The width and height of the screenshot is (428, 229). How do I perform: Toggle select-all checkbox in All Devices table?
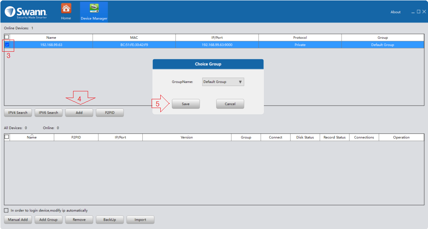point(7,137)
